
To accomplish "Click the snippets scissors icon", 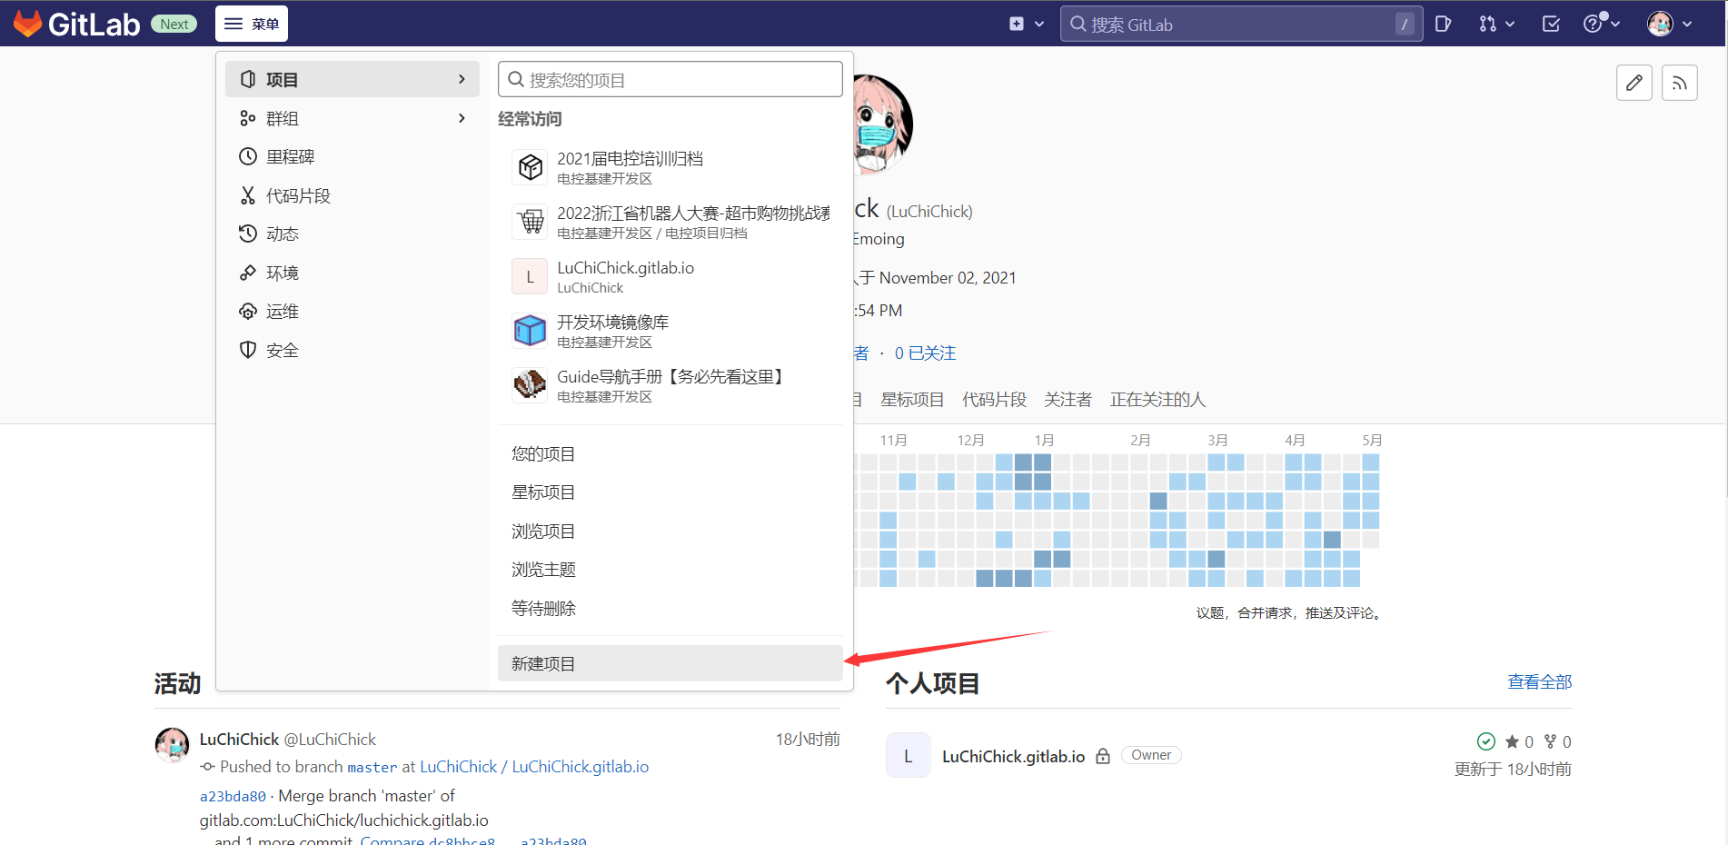I will pos(247,195).
